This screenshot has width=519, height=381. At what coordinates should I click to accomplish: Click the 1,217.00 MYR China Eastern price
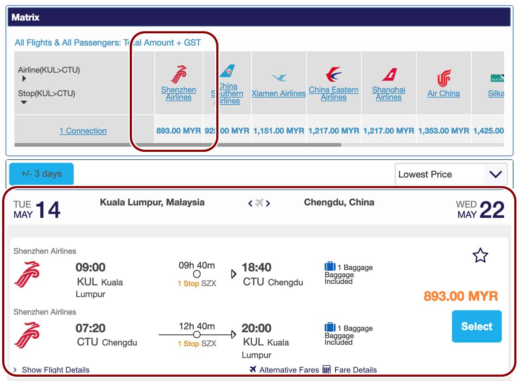(x=333, y=131)
